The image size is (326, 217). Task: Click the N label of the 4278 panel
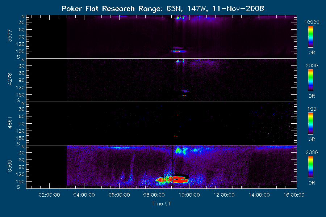23,60
